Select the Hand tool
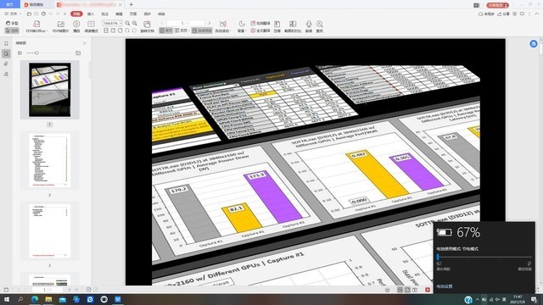 12,23
